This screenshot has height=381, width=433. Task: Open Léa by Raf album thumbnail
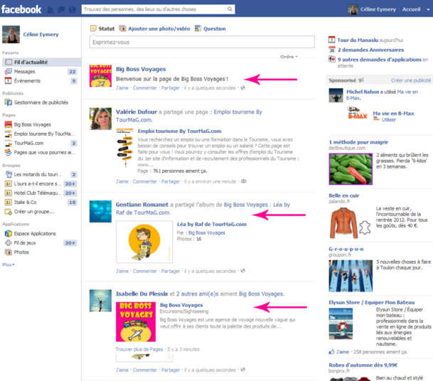144,242
